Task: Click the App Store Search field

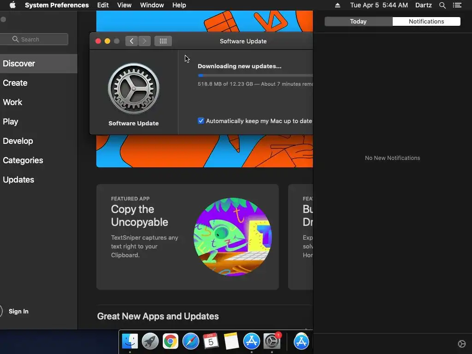Action: [x=34, y=39]
